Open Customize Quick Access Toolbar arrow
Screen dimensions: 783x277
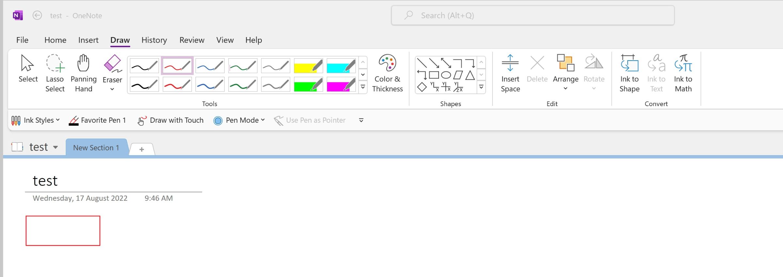[361, 120]
